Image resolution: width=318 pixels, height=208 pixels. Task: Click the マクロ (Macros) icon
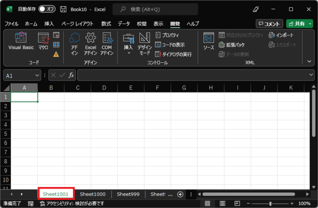tap(43, 42)
